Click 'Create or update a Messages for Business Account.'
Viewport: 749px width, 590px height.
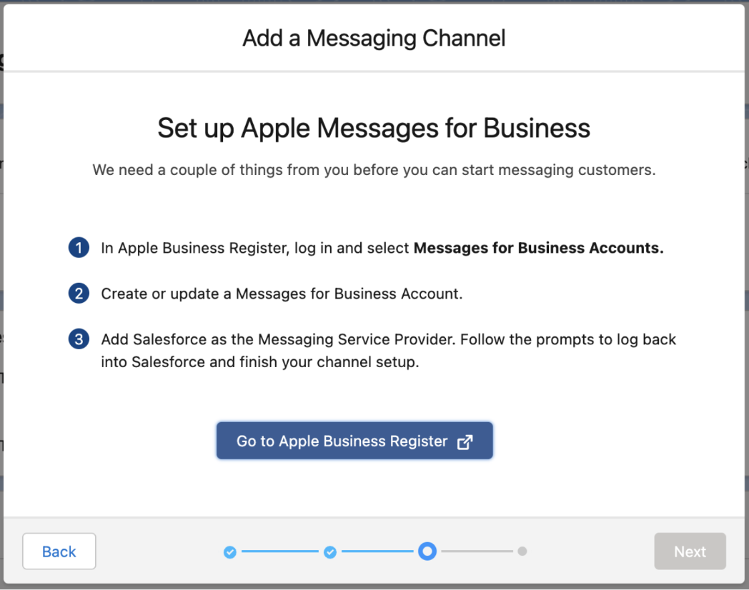[282, 294]
